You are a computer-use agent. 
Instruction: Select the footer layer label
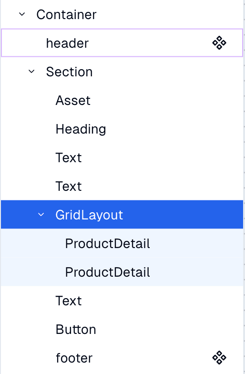pyautogui.click(x=74, y=358)
